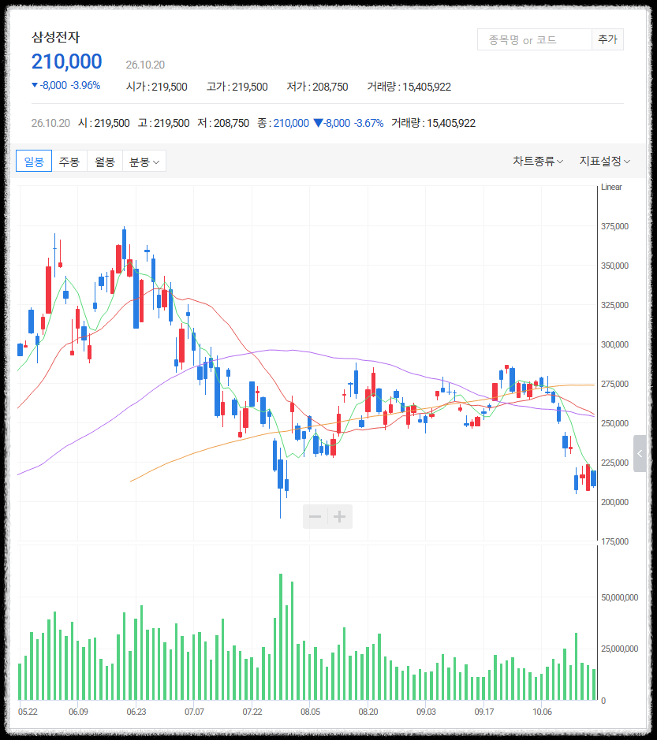Open the 지표설정 indicator settings dropdown

(605, 162)
